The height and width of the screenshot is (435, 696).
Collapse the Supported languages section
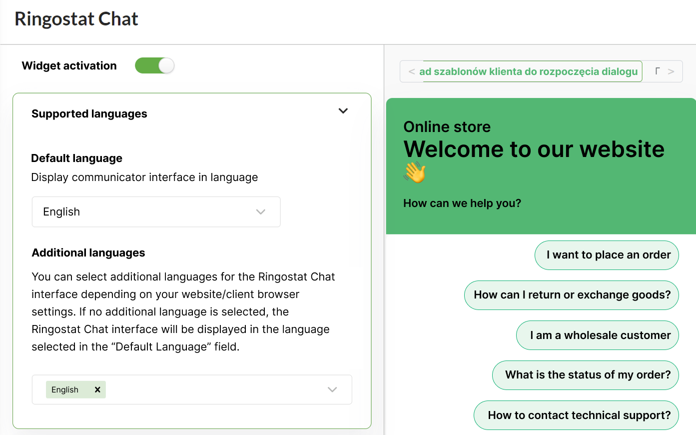[343, 111]
